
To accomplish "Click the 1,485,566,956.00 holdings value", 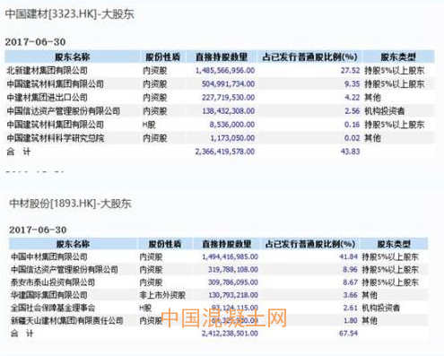I will point(225,71).
